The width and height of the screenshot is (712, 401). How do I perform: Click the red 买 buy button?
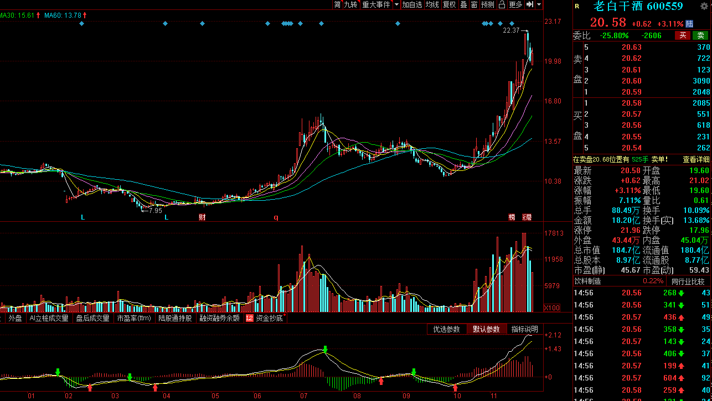(683, 35)
